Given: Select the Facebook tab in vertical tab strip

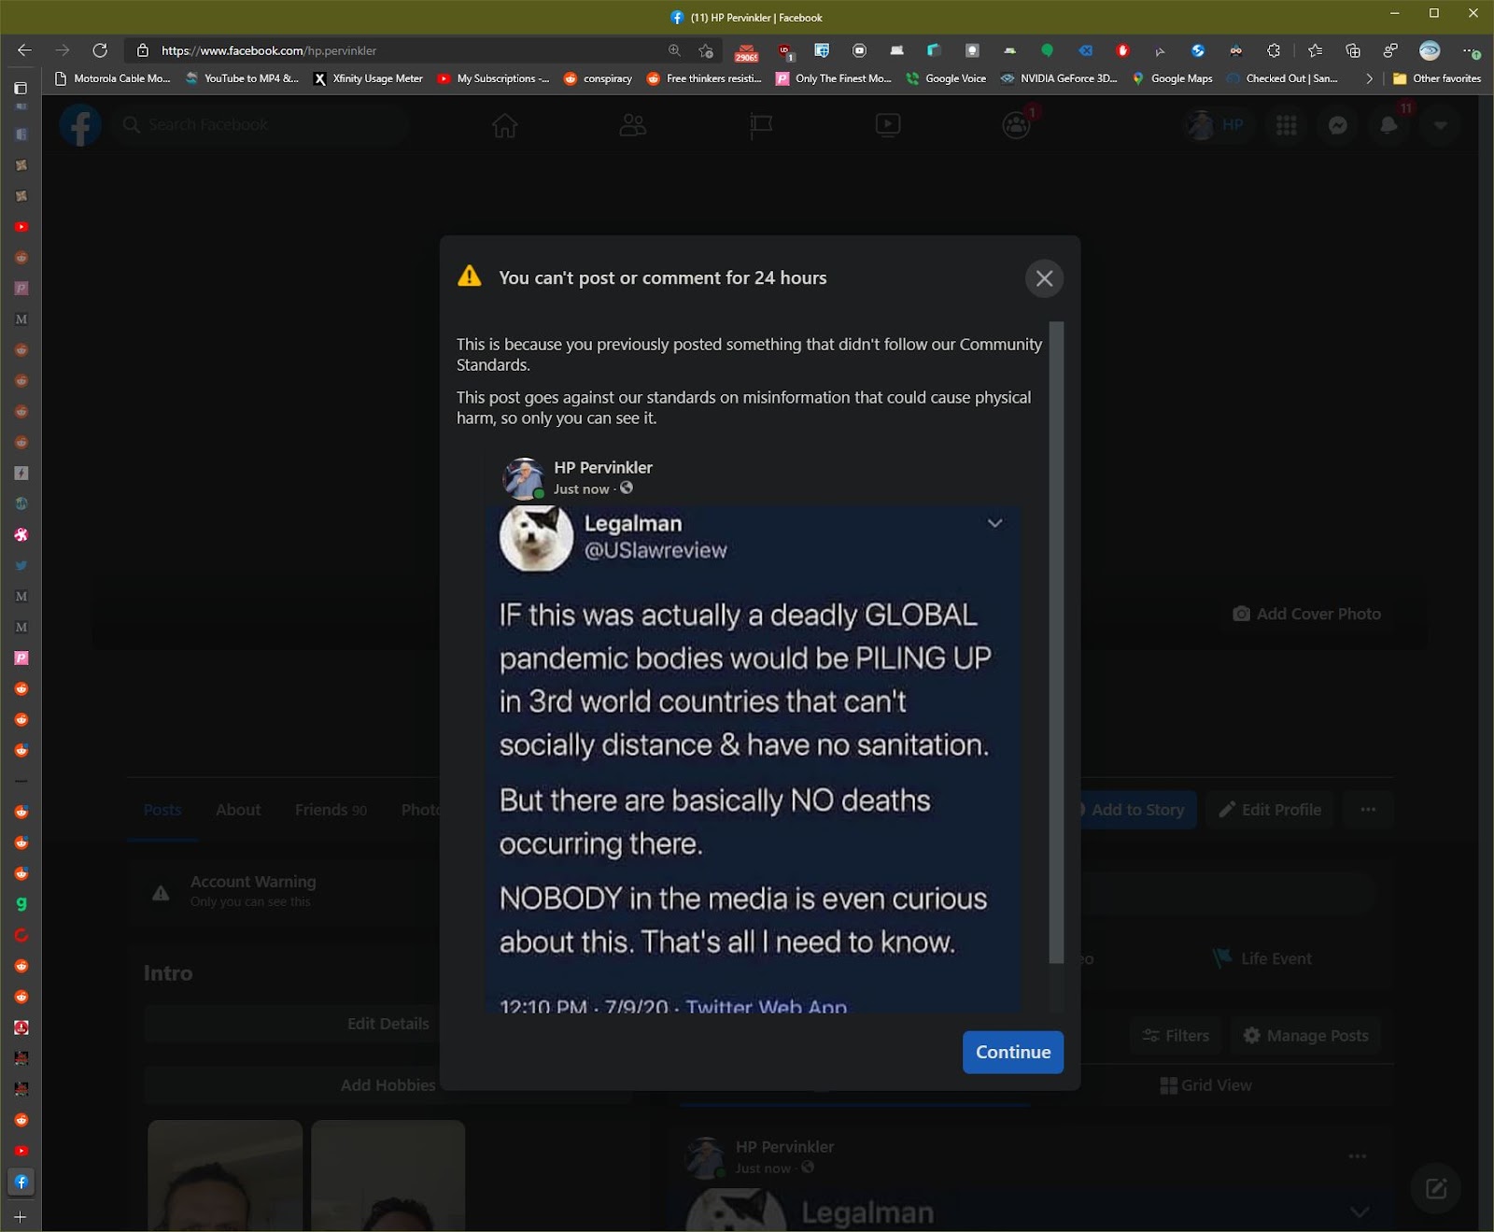Looking at the screenshot, I should pos(21,1182).
